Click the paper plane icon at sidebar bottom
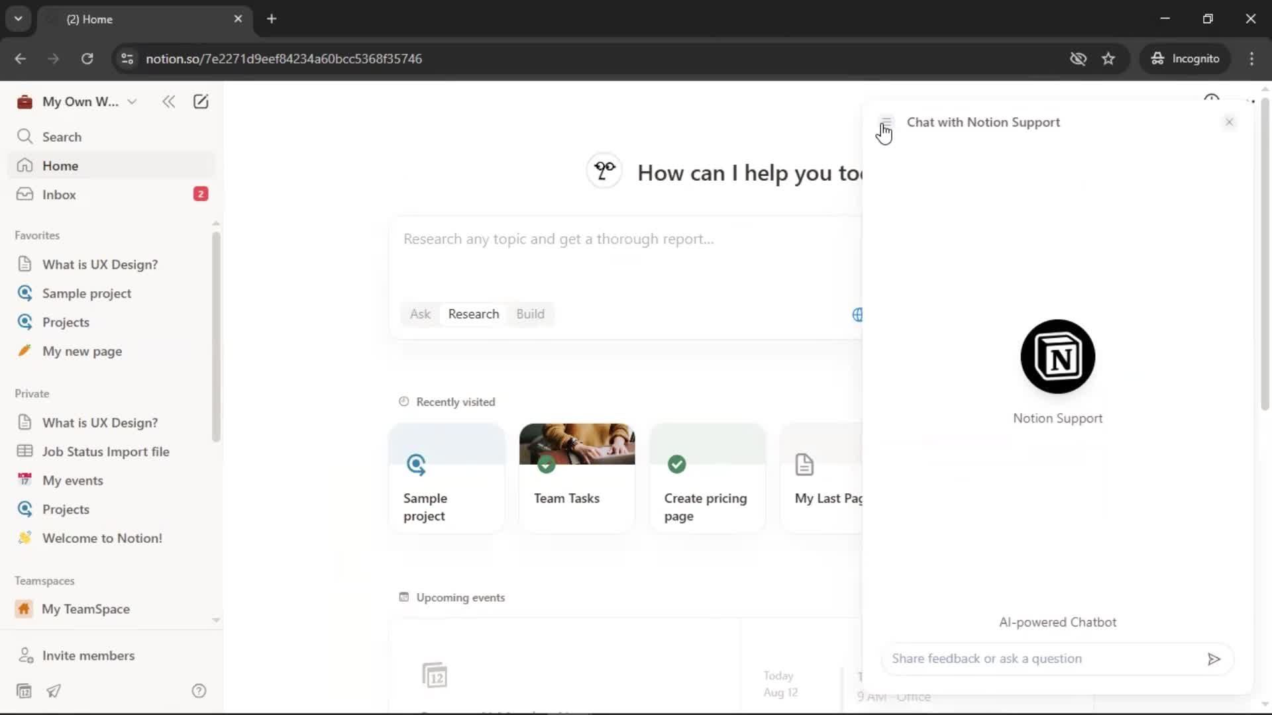Viewport: 1272px width, 715px height. pyautogui.click(x=54, y=691)
